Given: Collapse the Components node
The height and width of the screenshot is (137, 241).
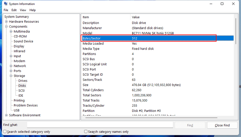Looking at the screenshot, I should (6, 27).
